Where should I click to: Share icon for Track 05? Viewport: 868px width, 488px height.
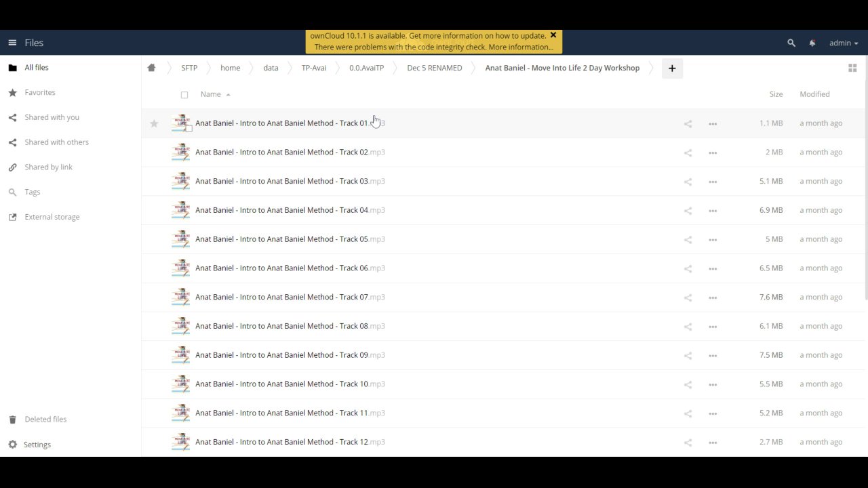(x=688, y=239)
